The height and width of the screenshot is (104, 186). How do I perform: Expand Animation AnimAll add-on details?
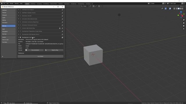18,16
